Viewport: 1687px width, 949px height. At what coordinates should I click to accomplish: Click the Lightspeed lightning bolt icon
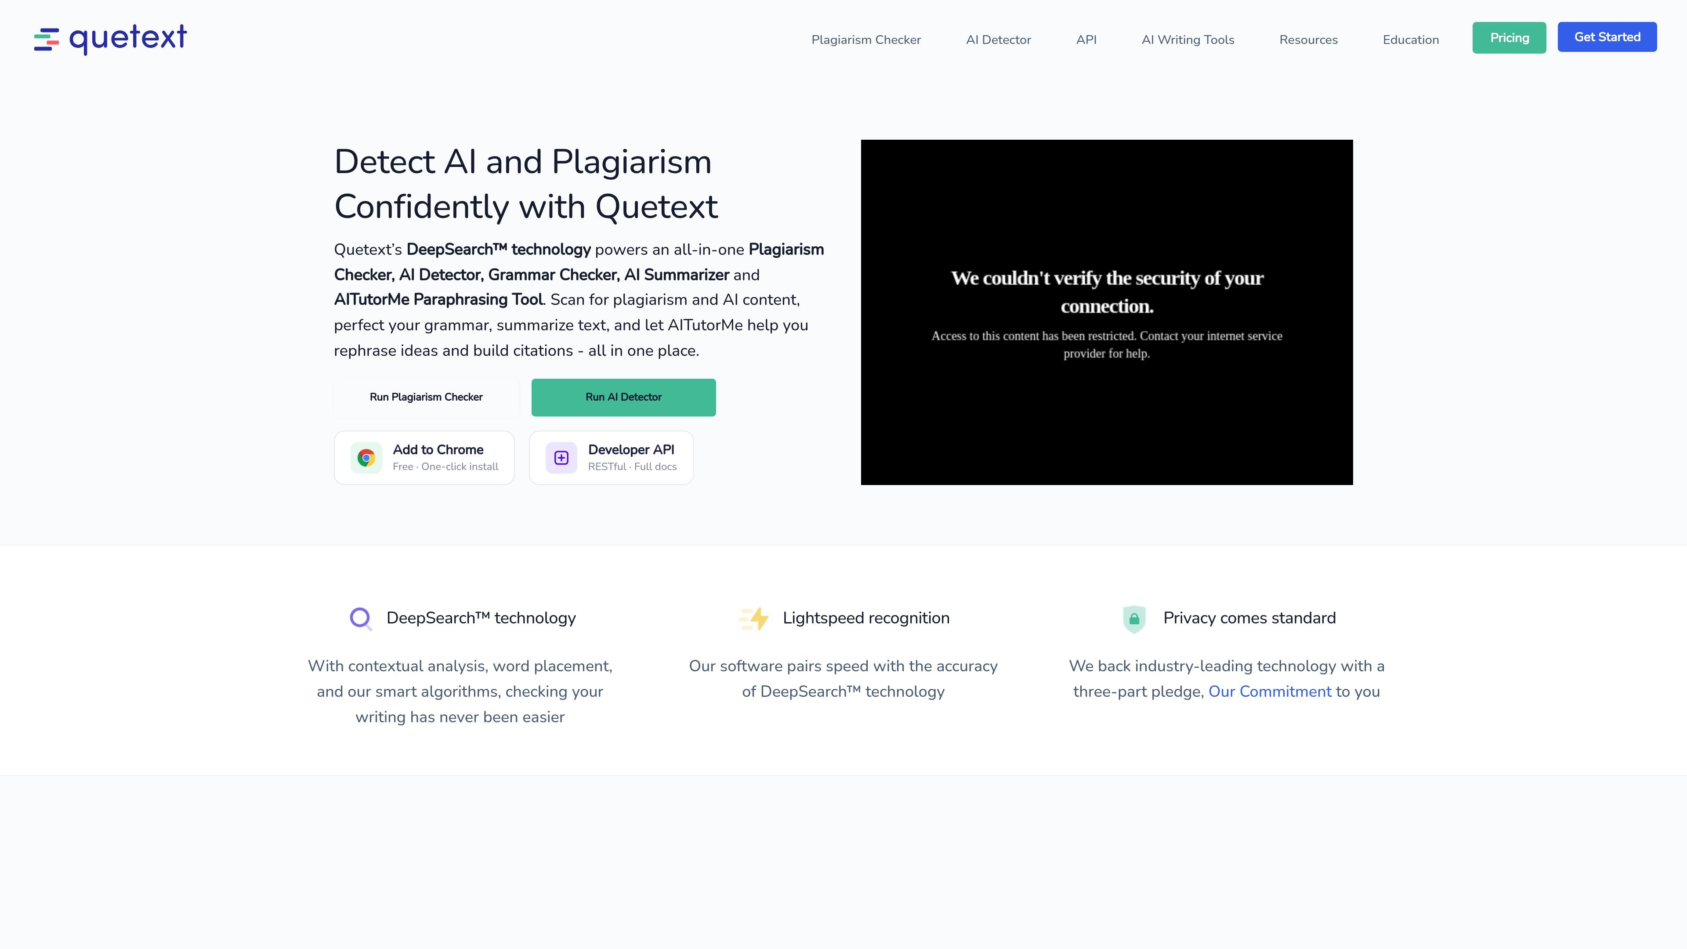(754, 618)
